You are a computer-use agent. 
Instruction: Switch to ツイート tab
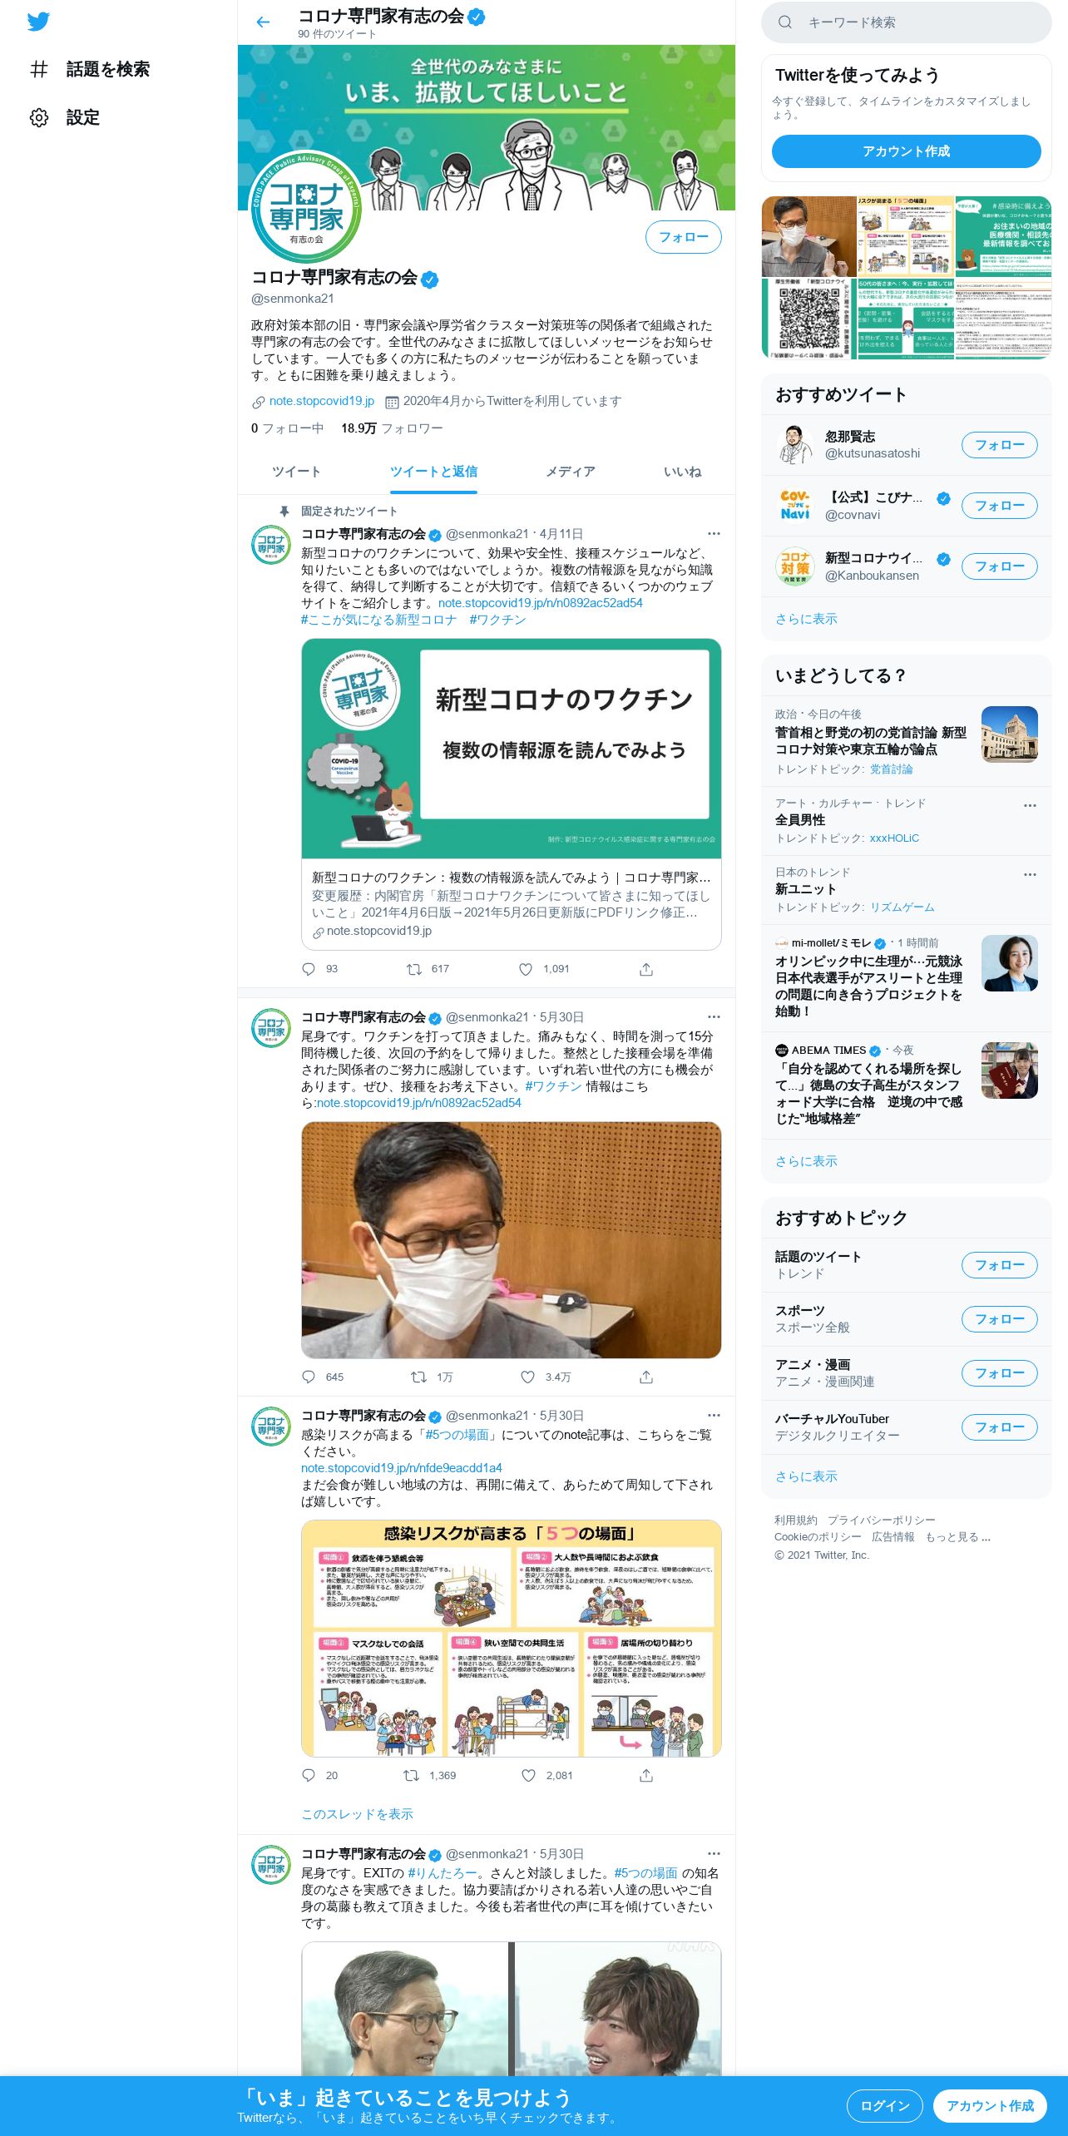pyautogui.click(x=296, y=472)
